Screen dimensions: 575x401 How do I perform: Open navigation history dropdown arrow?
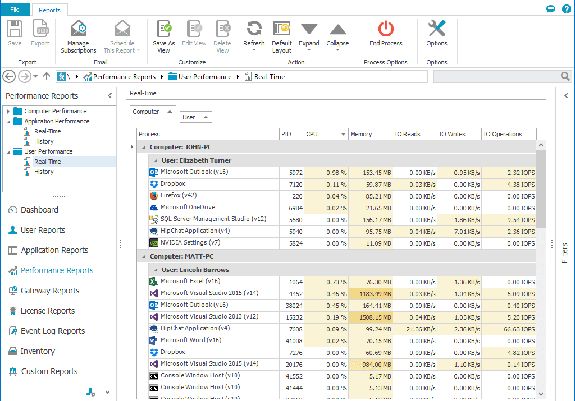[x=35, y=76]
